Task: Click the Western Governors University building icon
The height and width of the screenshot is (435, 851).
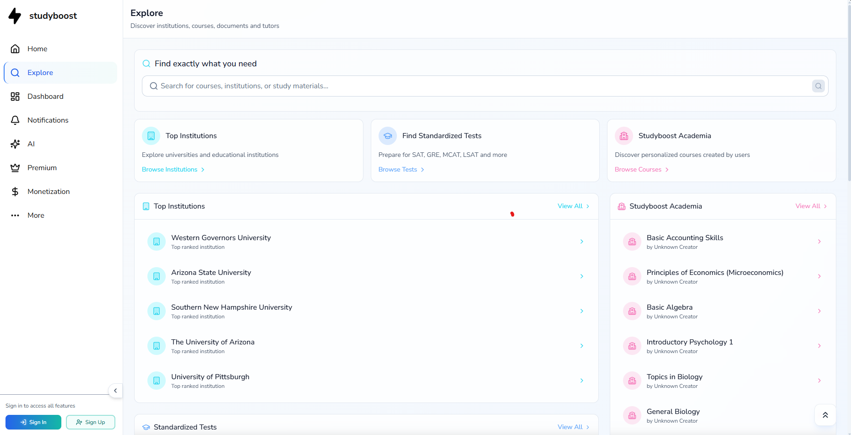Action: (157, 242)
